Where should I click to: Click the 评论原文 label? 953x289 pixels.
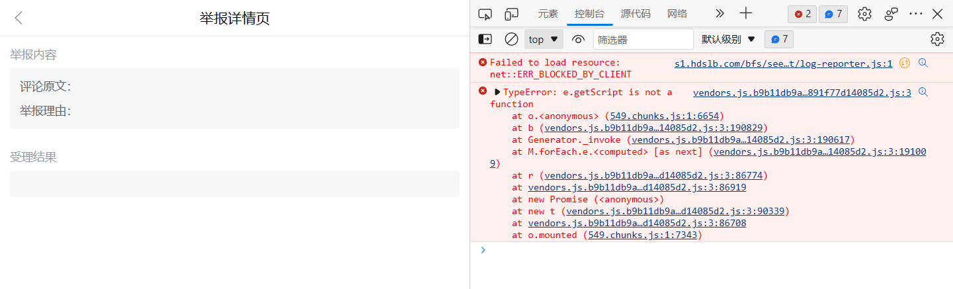click(45, 86)
